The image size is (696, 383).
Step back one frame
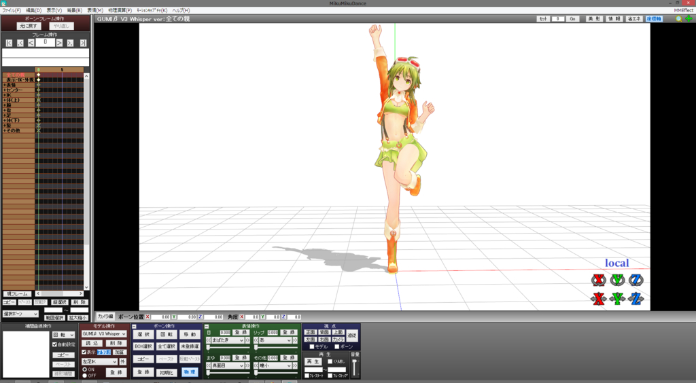(31, 43)
